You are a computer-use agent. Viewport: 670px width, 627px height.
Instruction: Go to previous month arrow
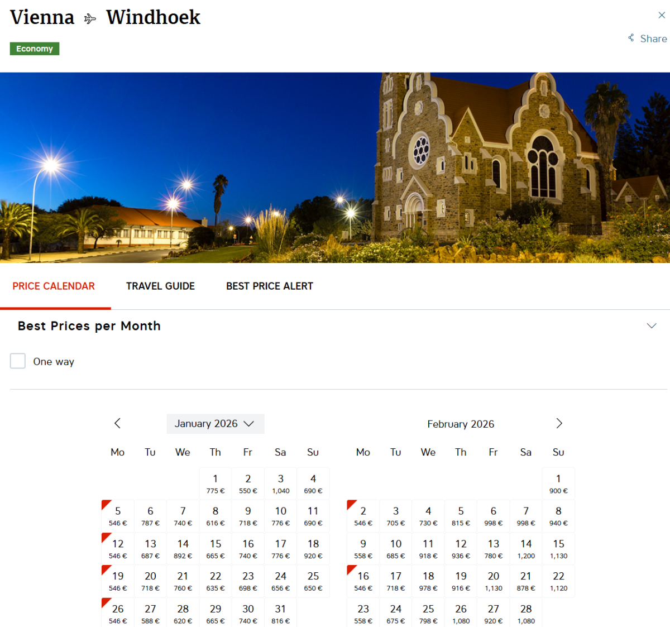point(117,423)
